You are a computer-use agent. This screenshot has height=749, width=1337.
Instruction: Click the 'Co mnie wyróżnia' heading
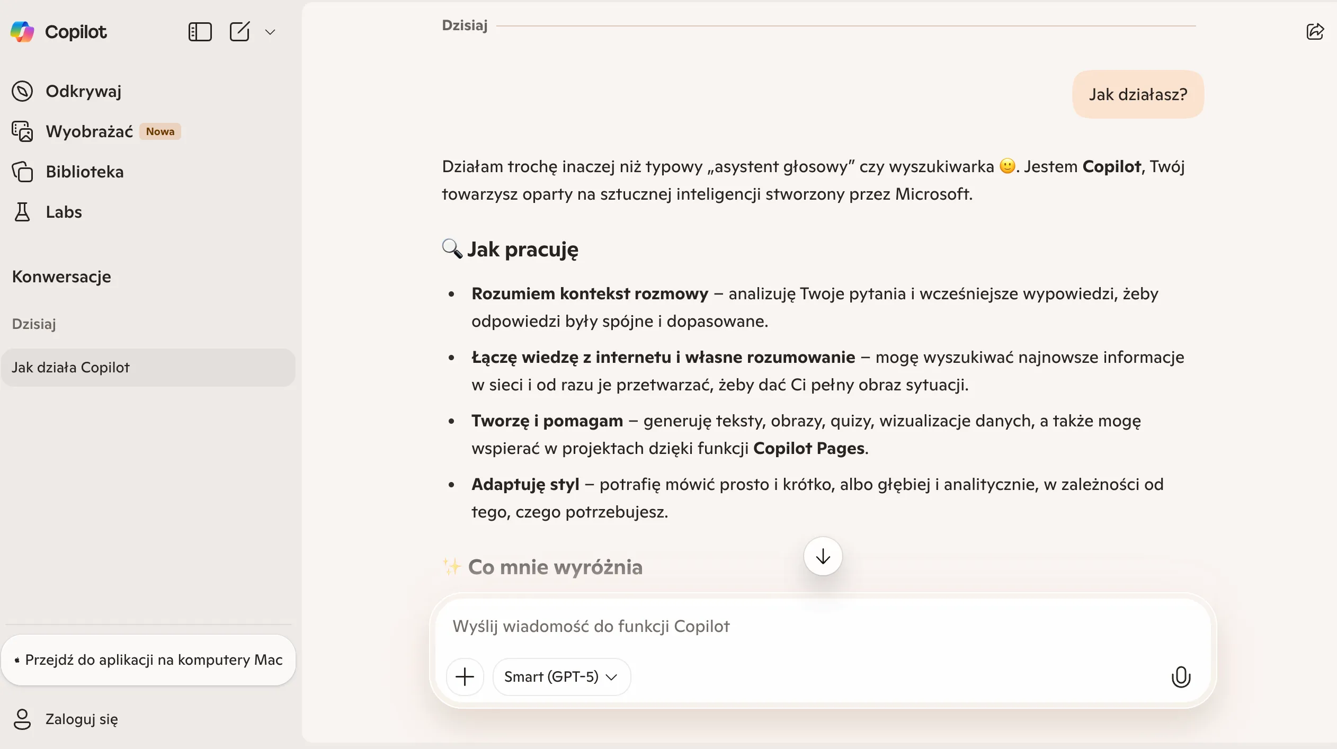tap(555, 567)
